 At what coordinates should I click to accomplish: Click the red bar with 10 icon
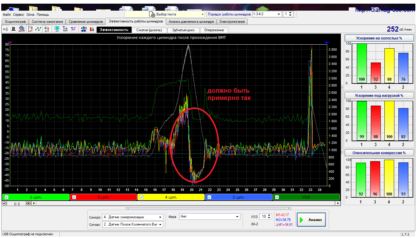click(92, 29)
